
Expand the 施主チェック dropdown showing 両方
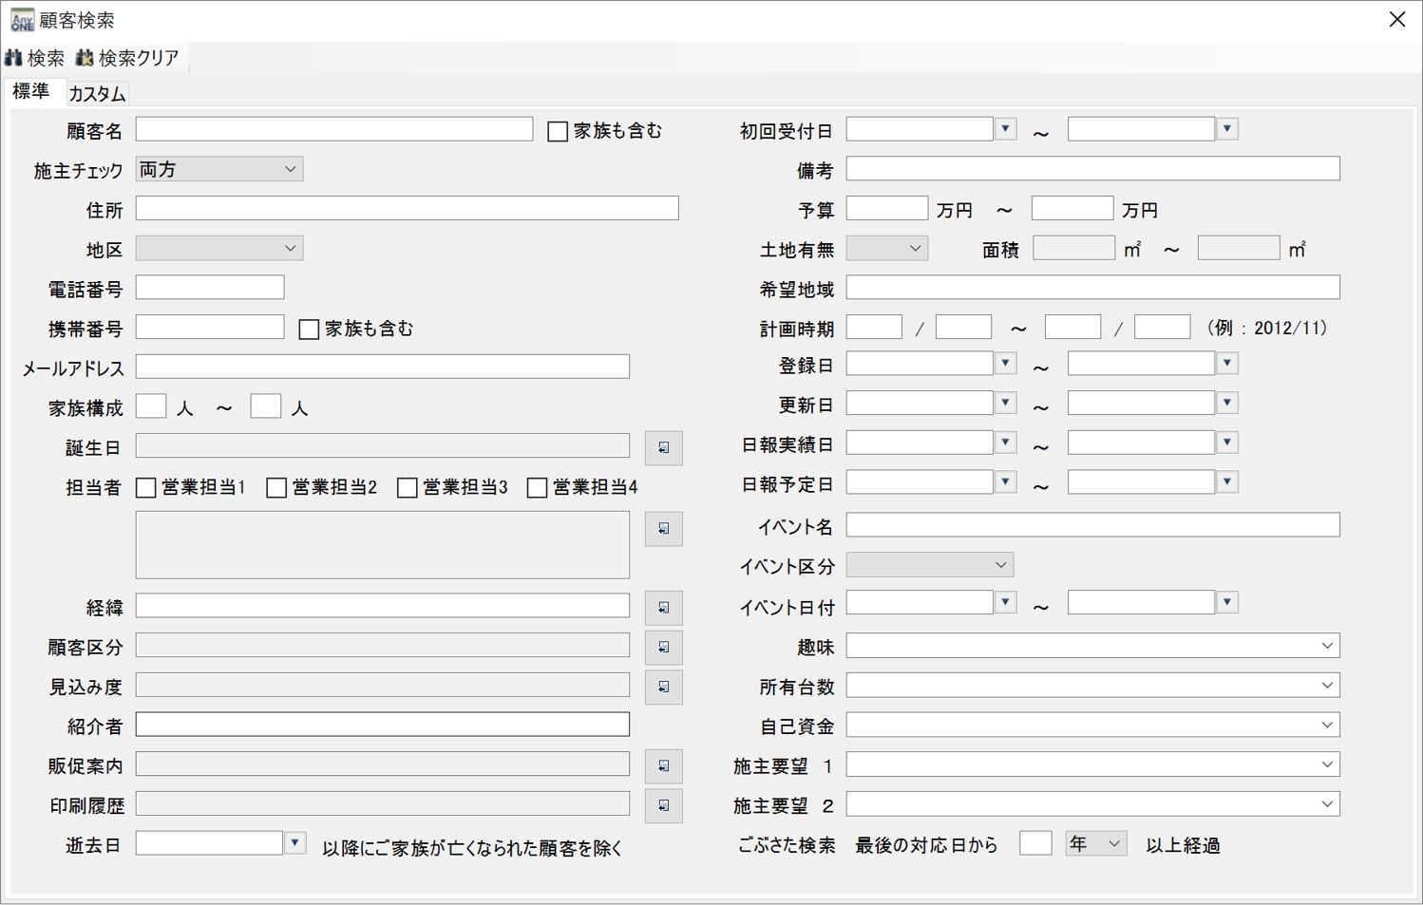click(x=219, y=169)
